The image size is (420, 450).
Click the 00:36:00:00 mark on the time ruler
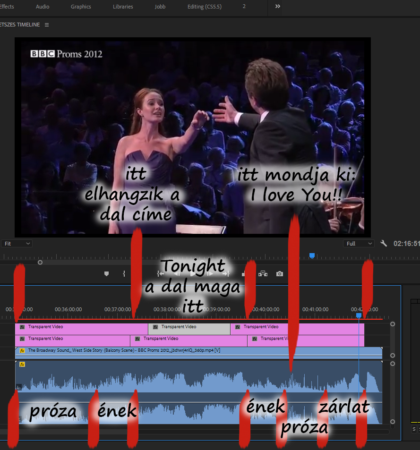(x=69, y=309)
